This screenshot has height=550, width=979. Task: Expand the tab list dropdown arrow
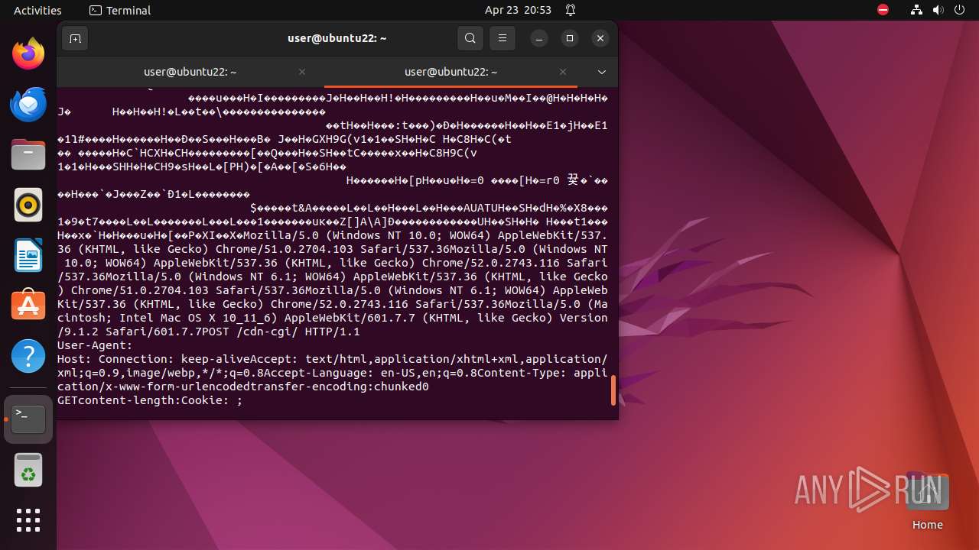point(602,72)
